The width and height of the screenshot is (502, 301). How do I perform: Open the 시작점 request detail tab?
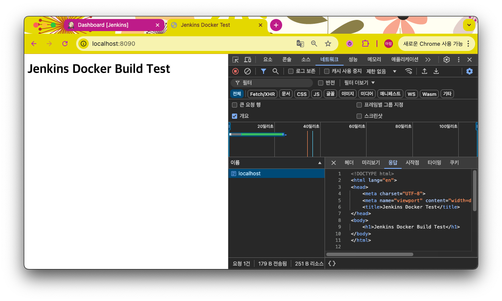(x=412, y=163)
